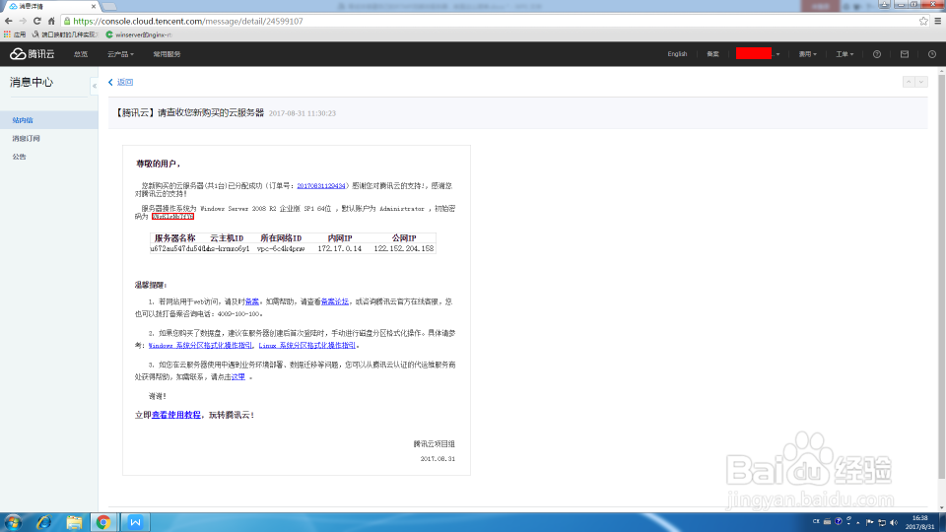Open File Explorer from taskbar
The width and height of the screenshot is (946, 532).
pos(74,522)
